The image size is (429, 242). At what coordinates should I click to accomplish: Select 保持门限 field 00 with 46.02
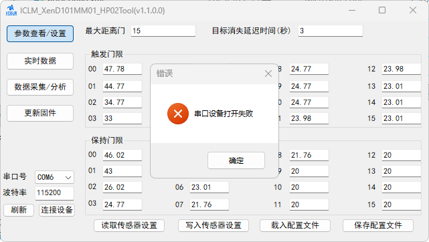[x=122, y=155]
